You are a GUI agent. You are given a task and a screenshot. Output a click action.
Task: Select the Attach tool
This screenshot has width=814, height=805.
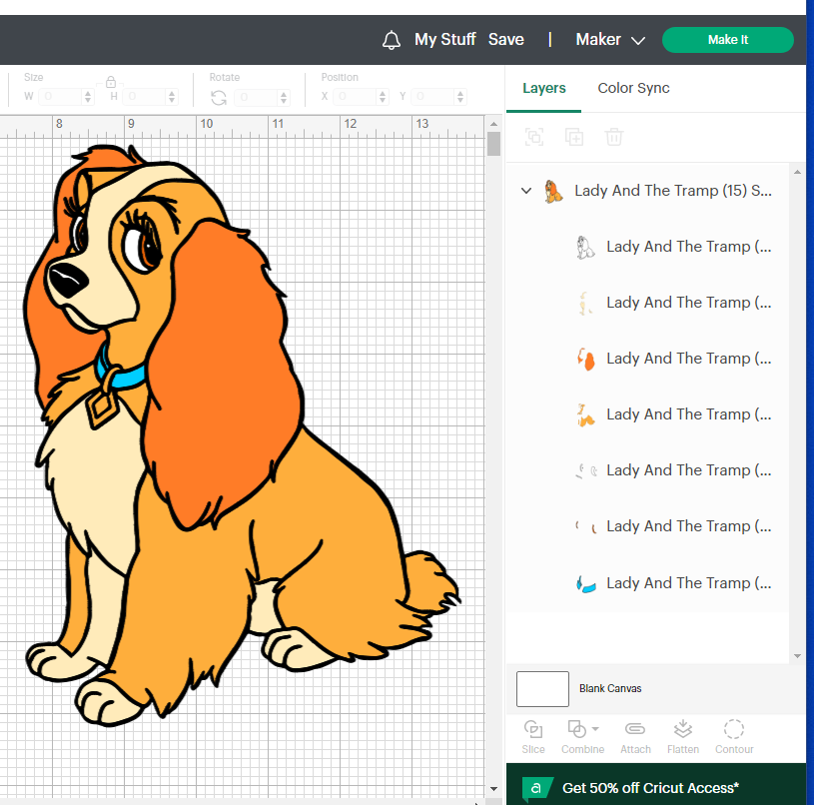tap(635, 737)
